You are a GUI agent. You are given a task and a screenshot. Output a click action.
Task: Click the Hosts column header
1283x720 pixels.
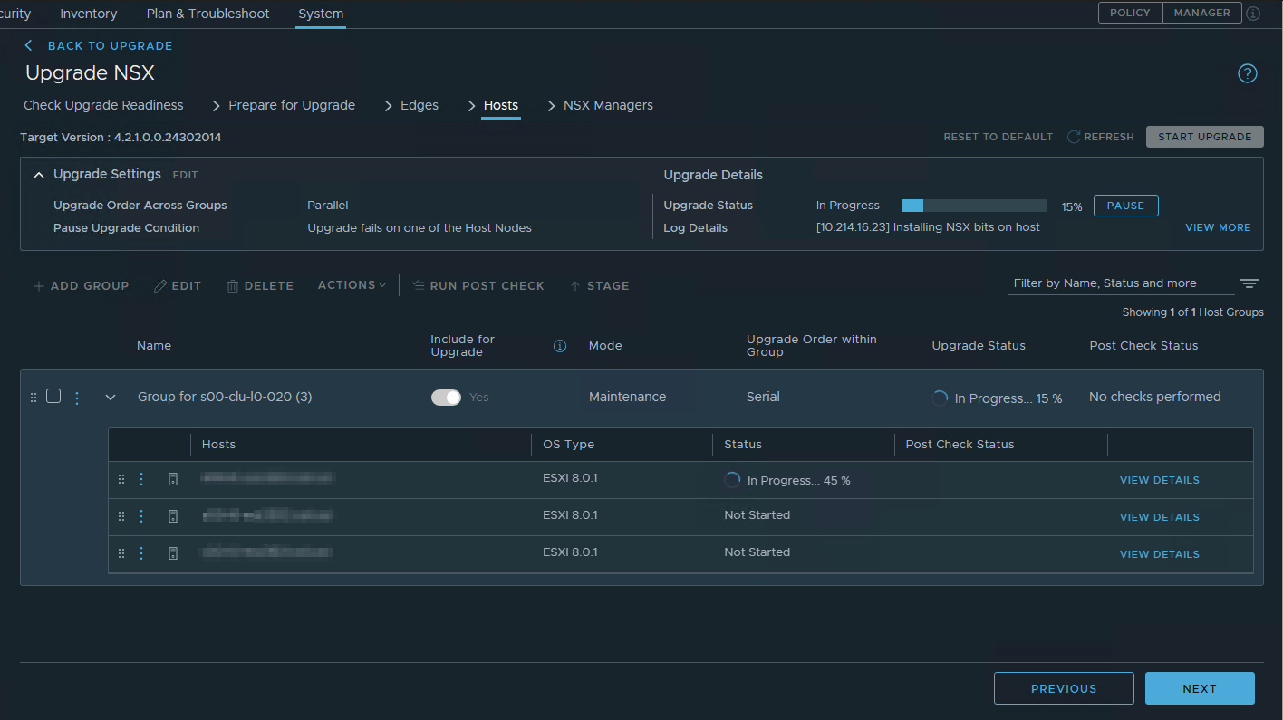pos(218,445)
